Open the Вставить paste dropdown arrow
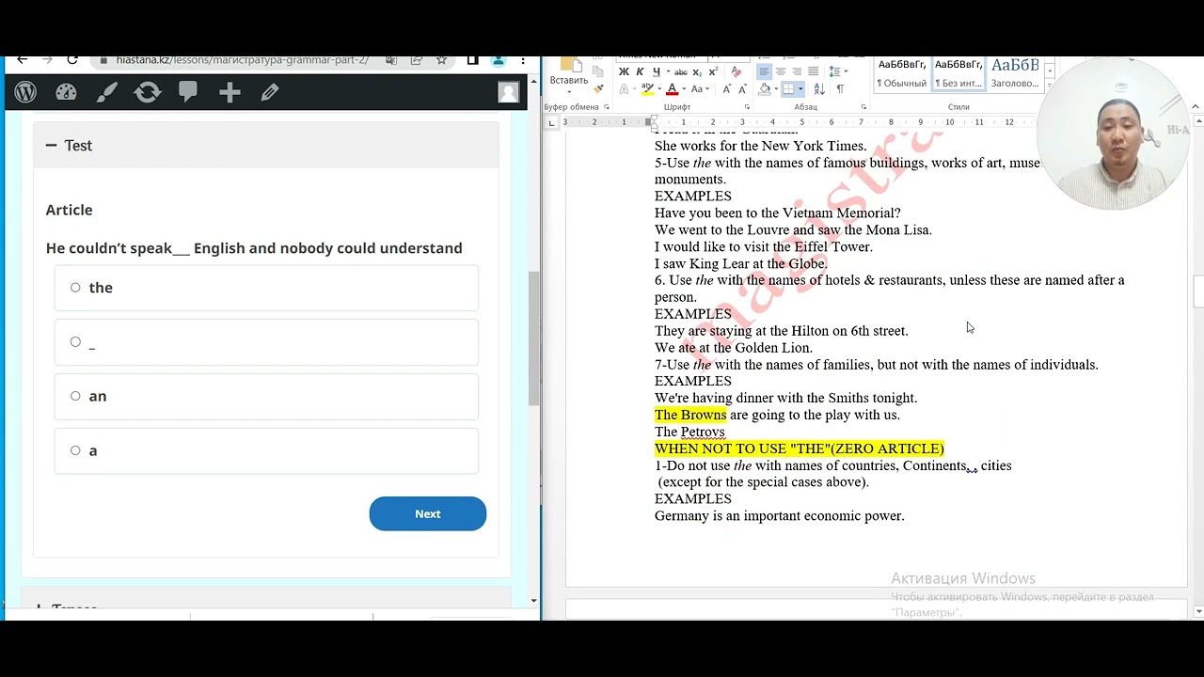Screen dimensions: 1204x677 pyautogui.click(x=569, y=92)
